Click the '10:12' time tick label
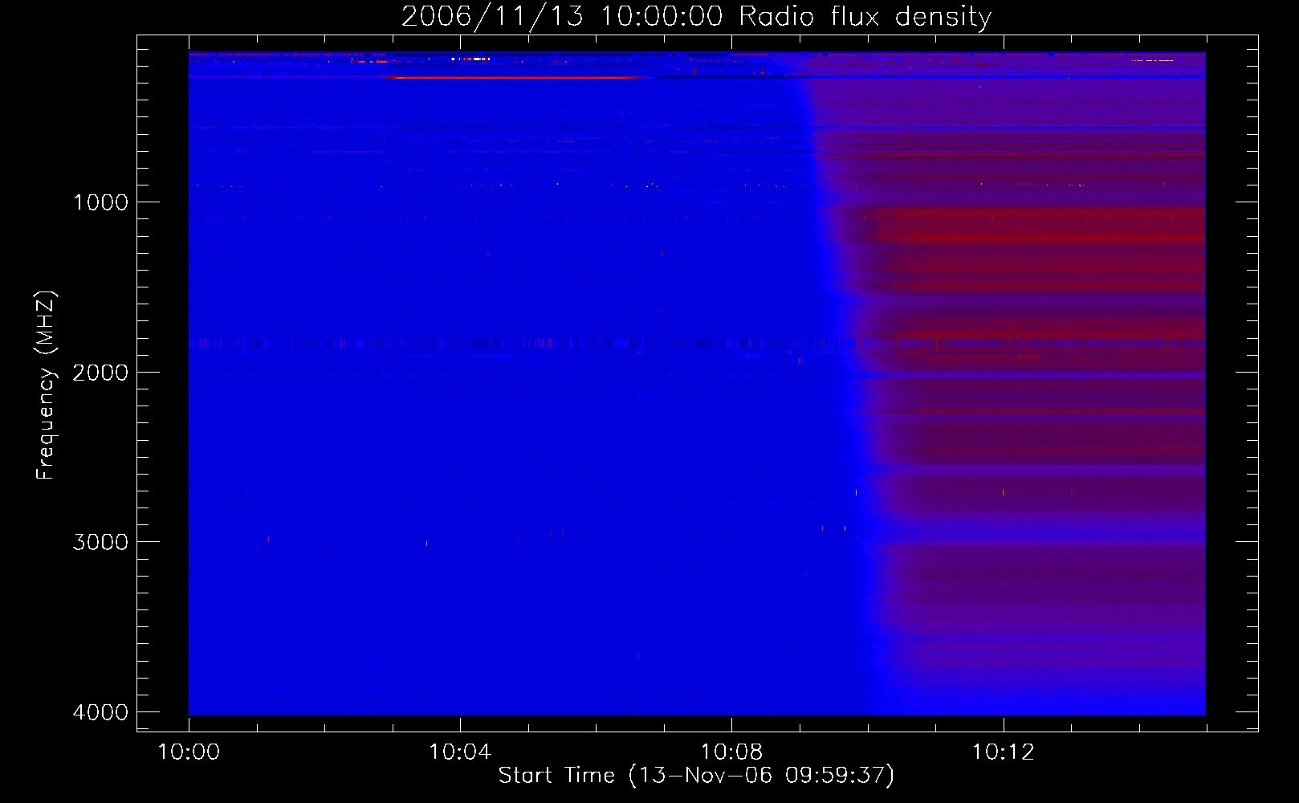 [1003, 752]
